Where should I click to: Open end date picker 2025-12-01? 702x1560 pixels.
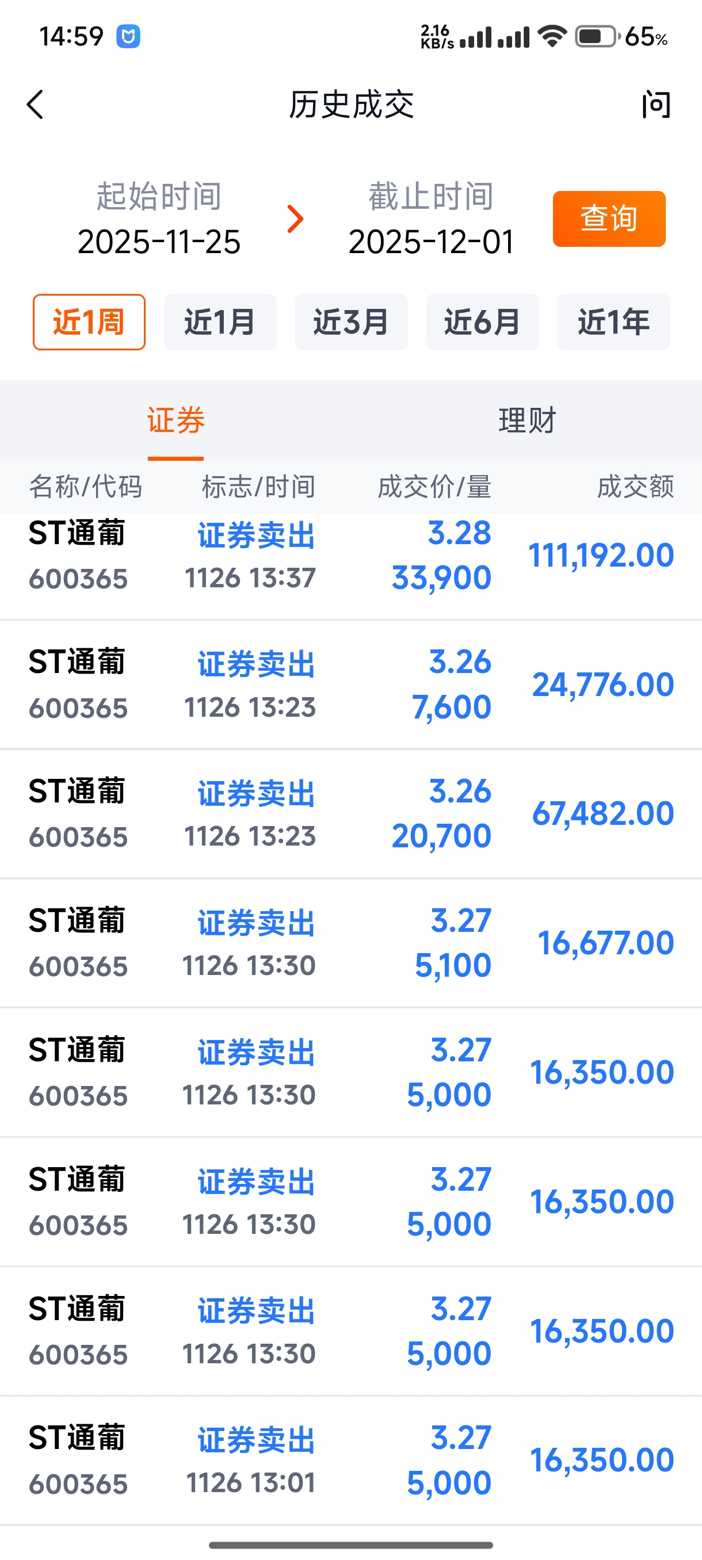[x=430, y=241]
